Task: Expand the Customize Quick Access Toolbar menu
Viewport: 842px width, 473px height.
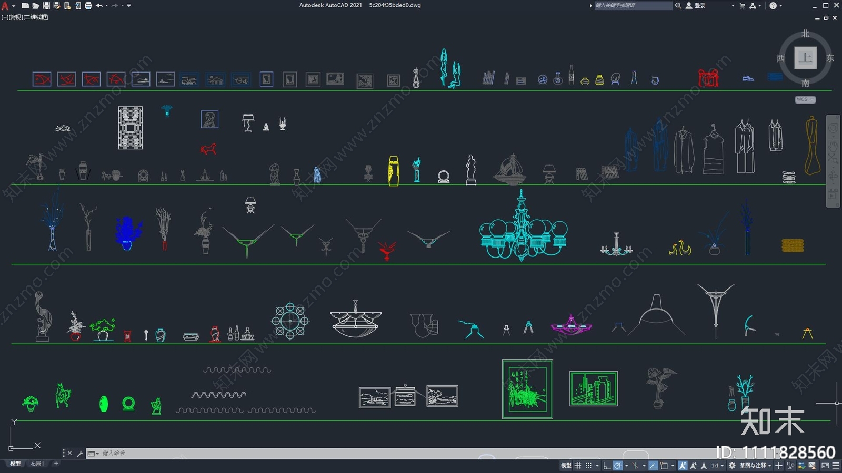Action: pyautogui.click(x=129, y=6)
